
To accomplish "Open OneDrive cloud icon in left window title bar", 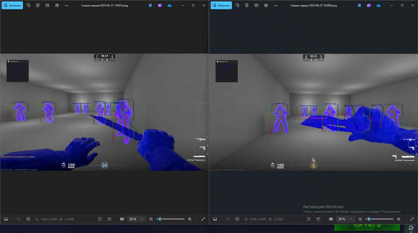I will click(x=169, y=5).
